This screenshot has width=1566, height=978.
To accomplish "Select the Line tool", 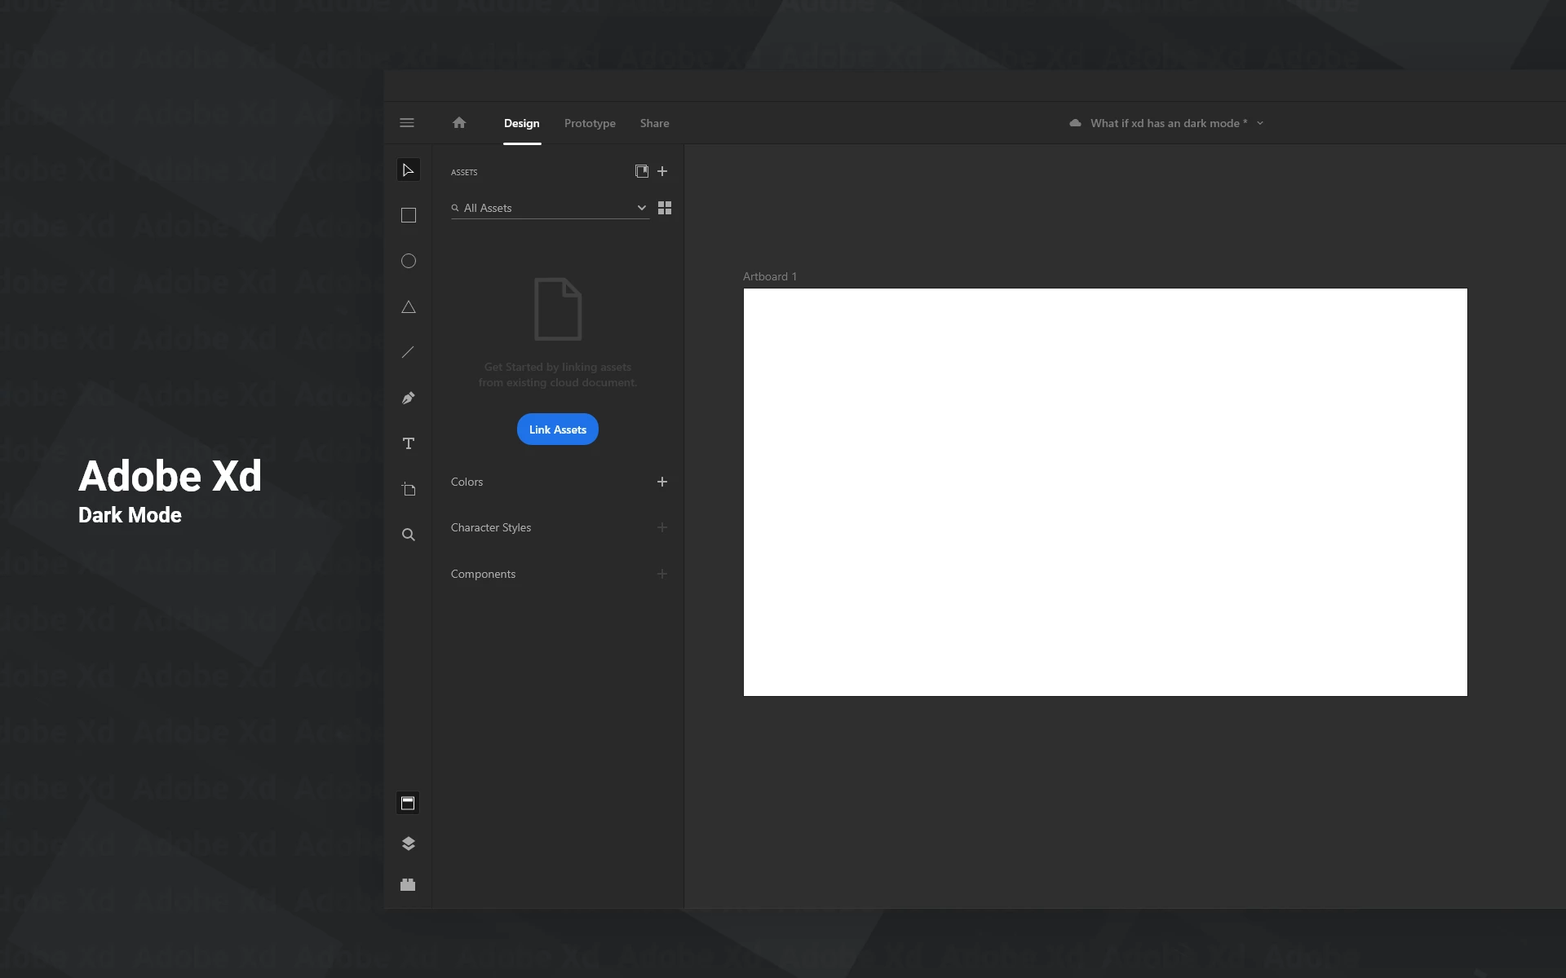I will click(x=408, y=352).
